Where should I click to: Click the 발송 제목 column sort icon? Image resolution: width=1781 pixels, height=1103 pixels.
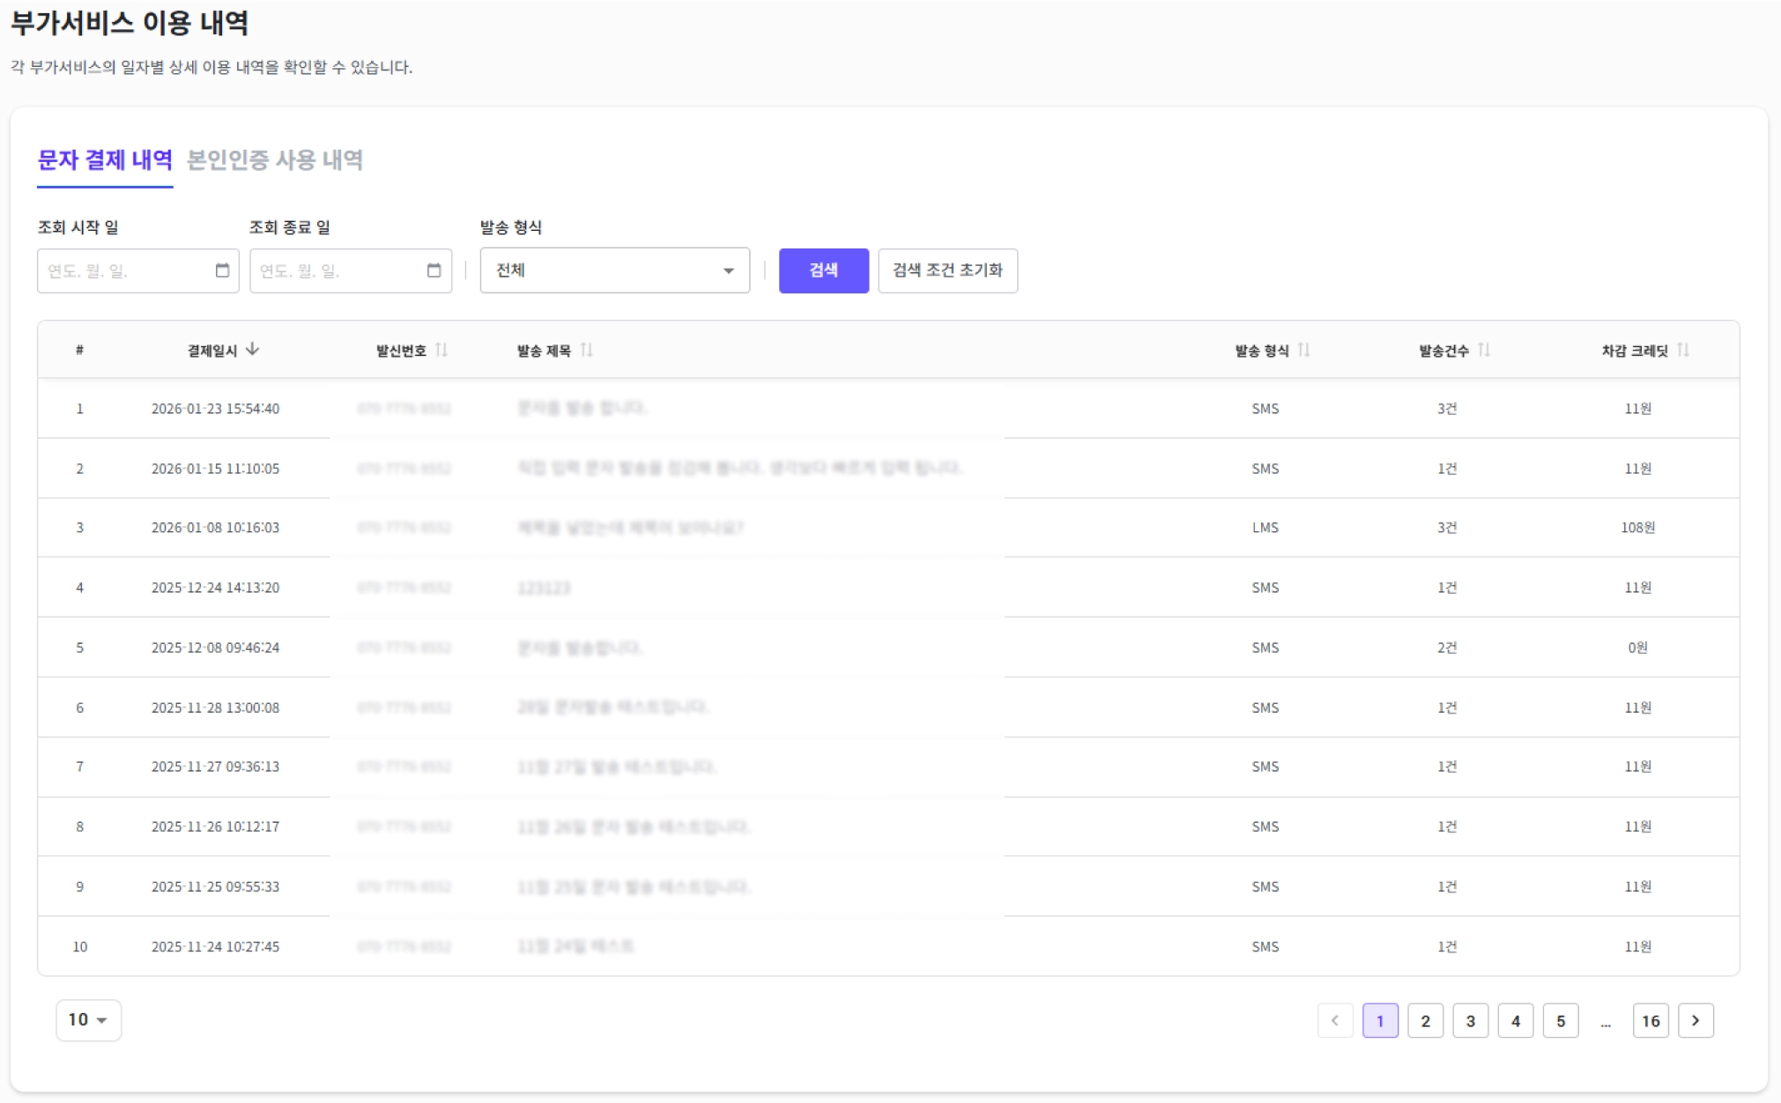(x=587, y=350)
